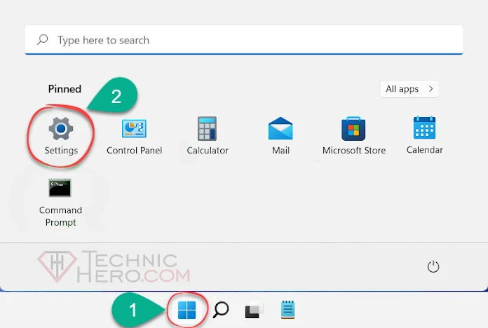Screen dimensions: 488x328
Task: Open the Notepad icon on taskbar
Action: (x=287, y=310)
